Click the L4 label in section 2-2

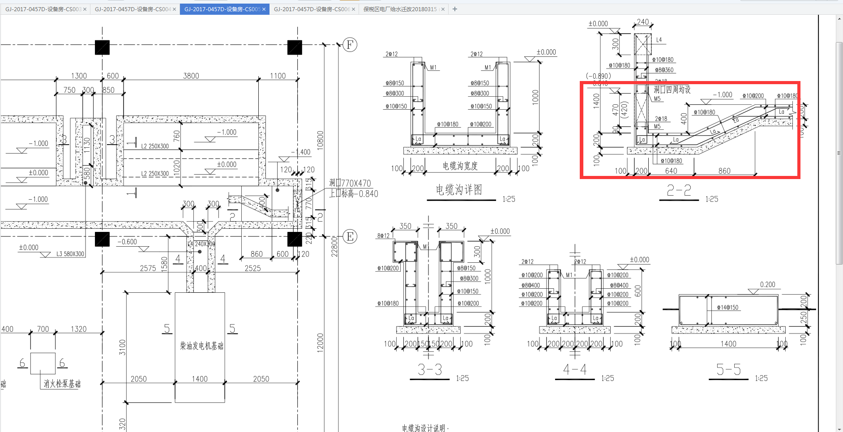659,40
